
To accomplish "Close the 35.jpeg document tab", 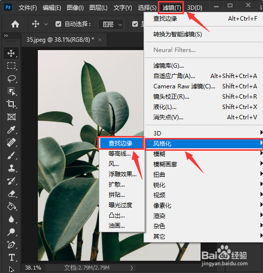I will pos(100,40).
